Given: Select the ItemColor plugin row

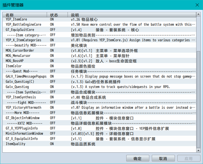Looking at the screenshot, I should point(99,66).
